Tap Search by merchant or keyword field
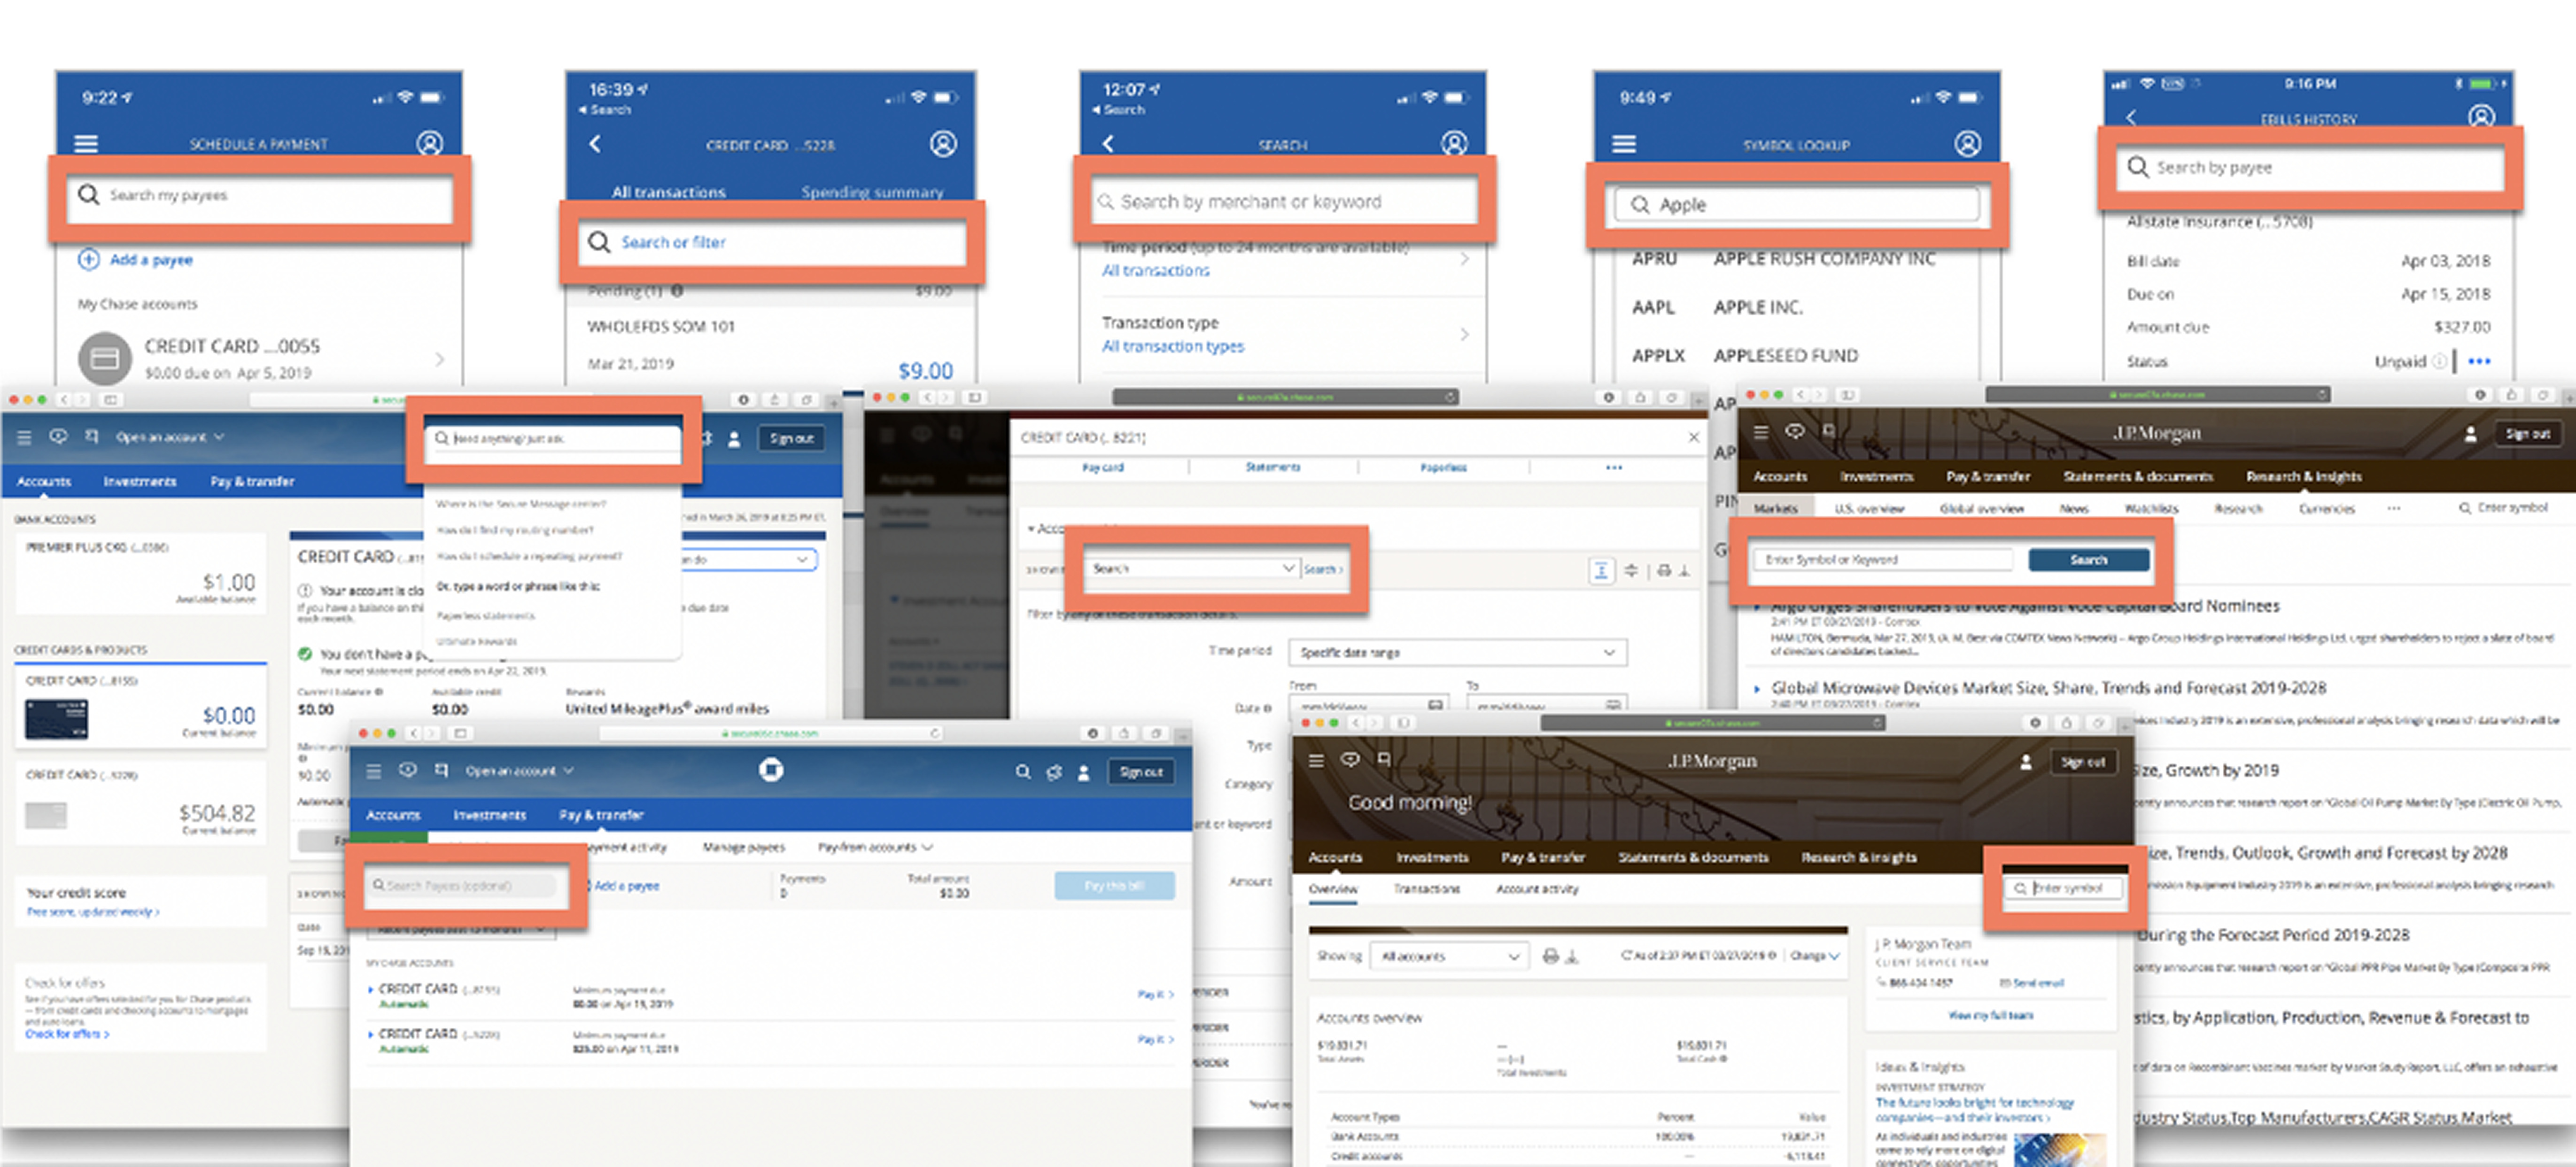 pos(1285,202)
